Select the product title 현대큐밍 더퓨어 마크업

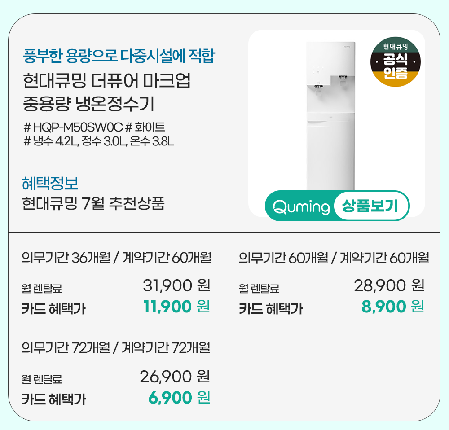point(107,82)
